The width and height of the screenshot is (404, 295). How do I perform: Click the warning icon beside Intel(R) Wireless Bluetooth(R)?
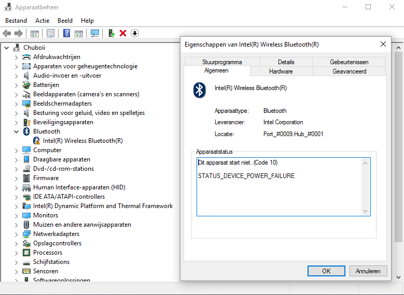tap(37, 141)
